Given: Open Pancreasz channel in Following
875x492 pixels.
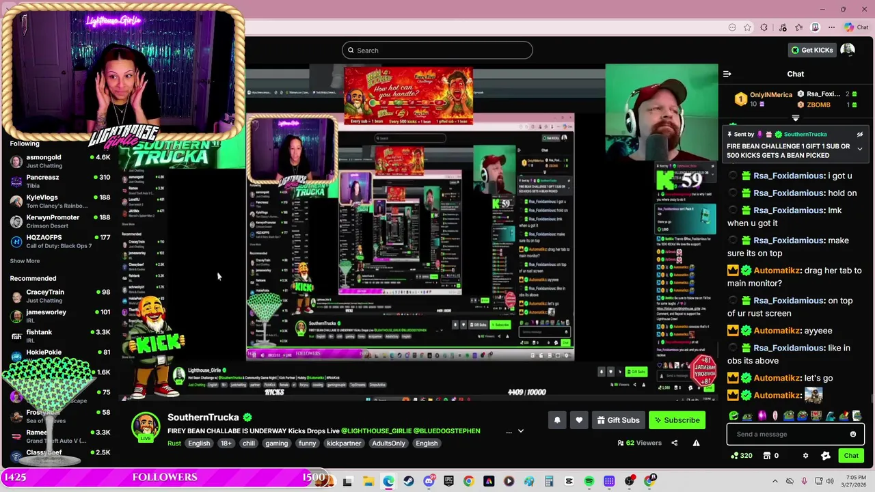Looking at the screenshot, I should pyautogui.click(x=60, y=181).
